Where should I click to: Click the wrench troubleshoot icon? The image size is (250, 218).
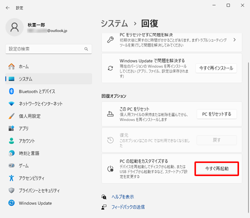pos(110,40)
